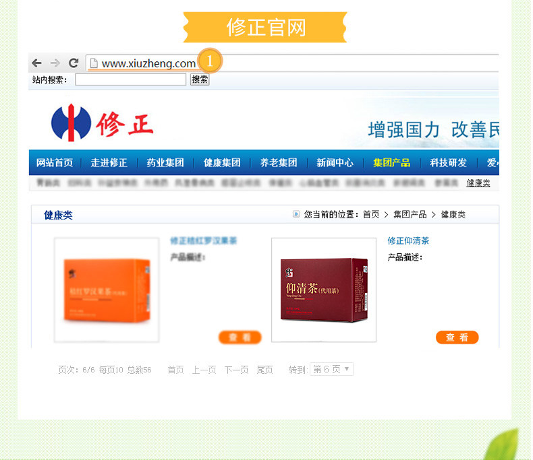This screenshot has width=533, height=460.
Task: Click the blue and red 修正 logo
Action: (102, 123)
